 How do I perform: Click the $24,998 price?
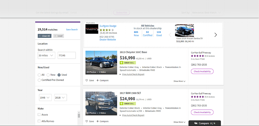pyautogui.click(x=127, y=99)
